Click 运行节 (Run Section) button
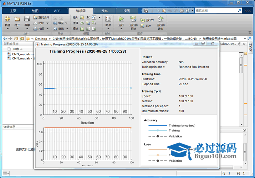 [147, 20]
